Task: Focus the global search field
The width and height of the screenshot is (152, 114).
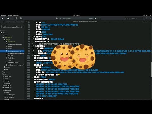Action: point(134,18)
